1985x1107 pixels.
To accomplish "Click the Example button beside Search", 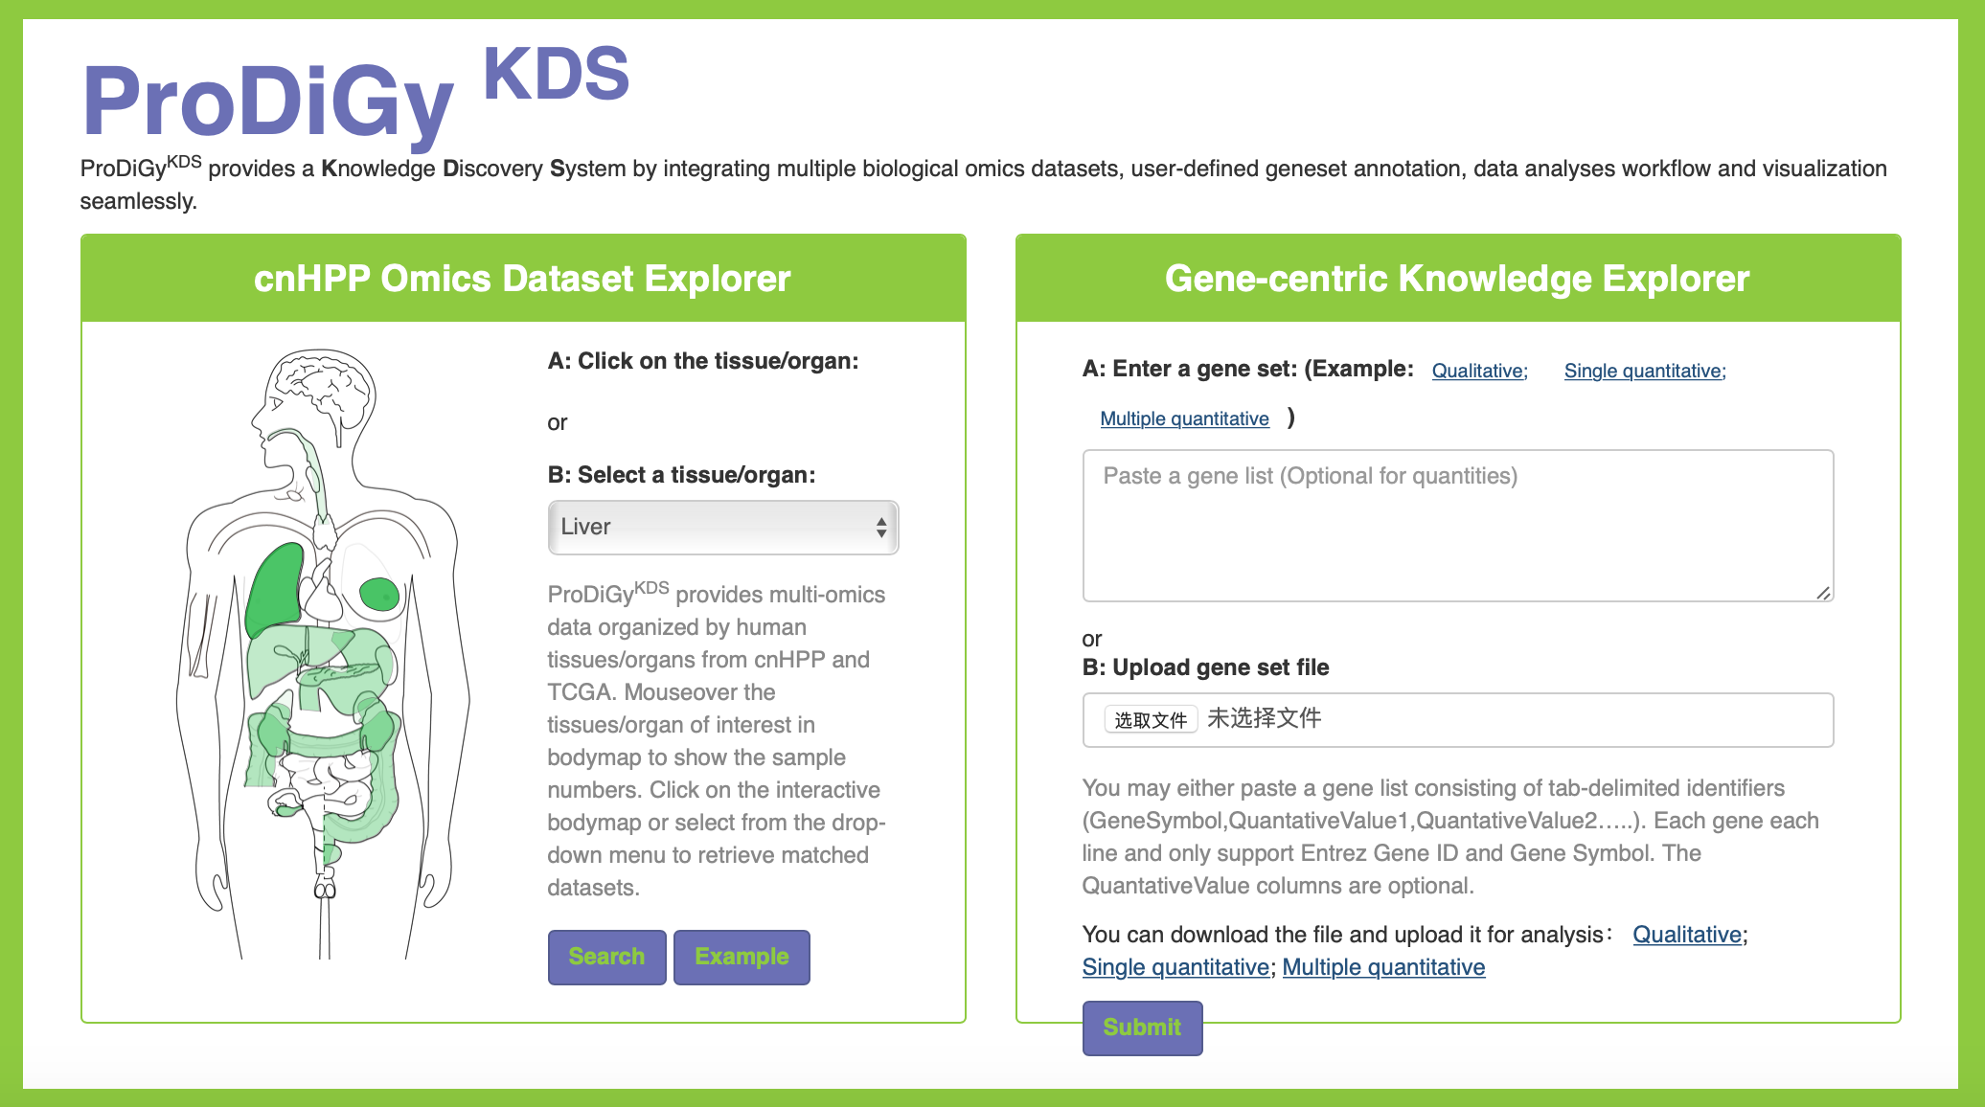I will tap(742, 957).
